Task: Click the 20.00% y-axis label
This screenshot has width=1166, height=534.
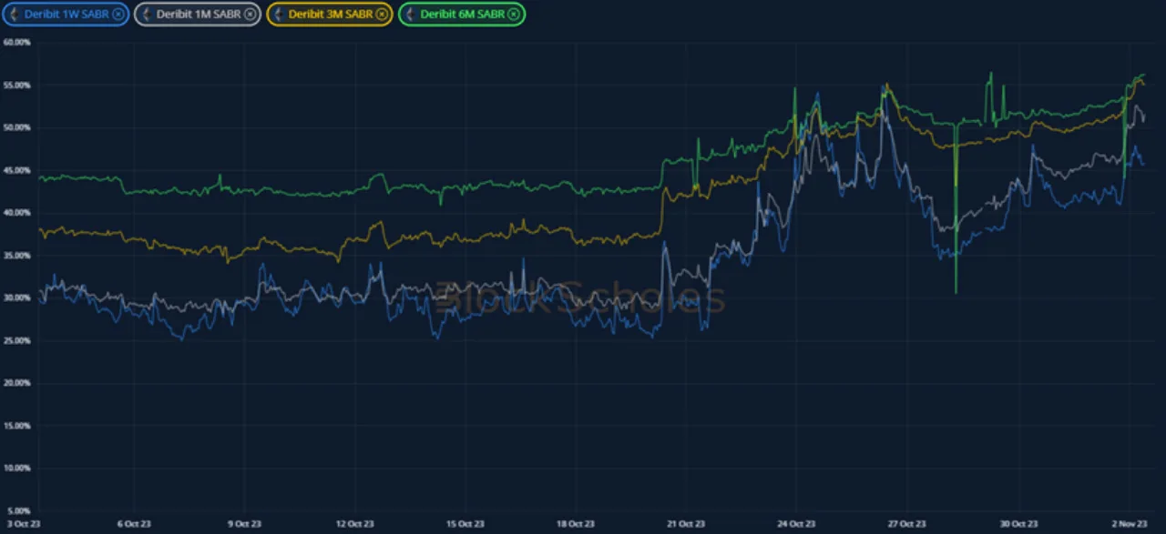Action: pos(16,384)
